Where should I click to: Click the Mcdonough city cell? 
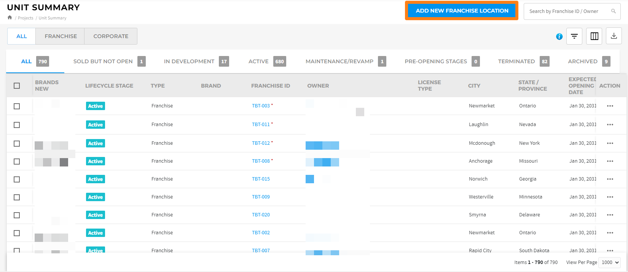(x=482, y=143)
